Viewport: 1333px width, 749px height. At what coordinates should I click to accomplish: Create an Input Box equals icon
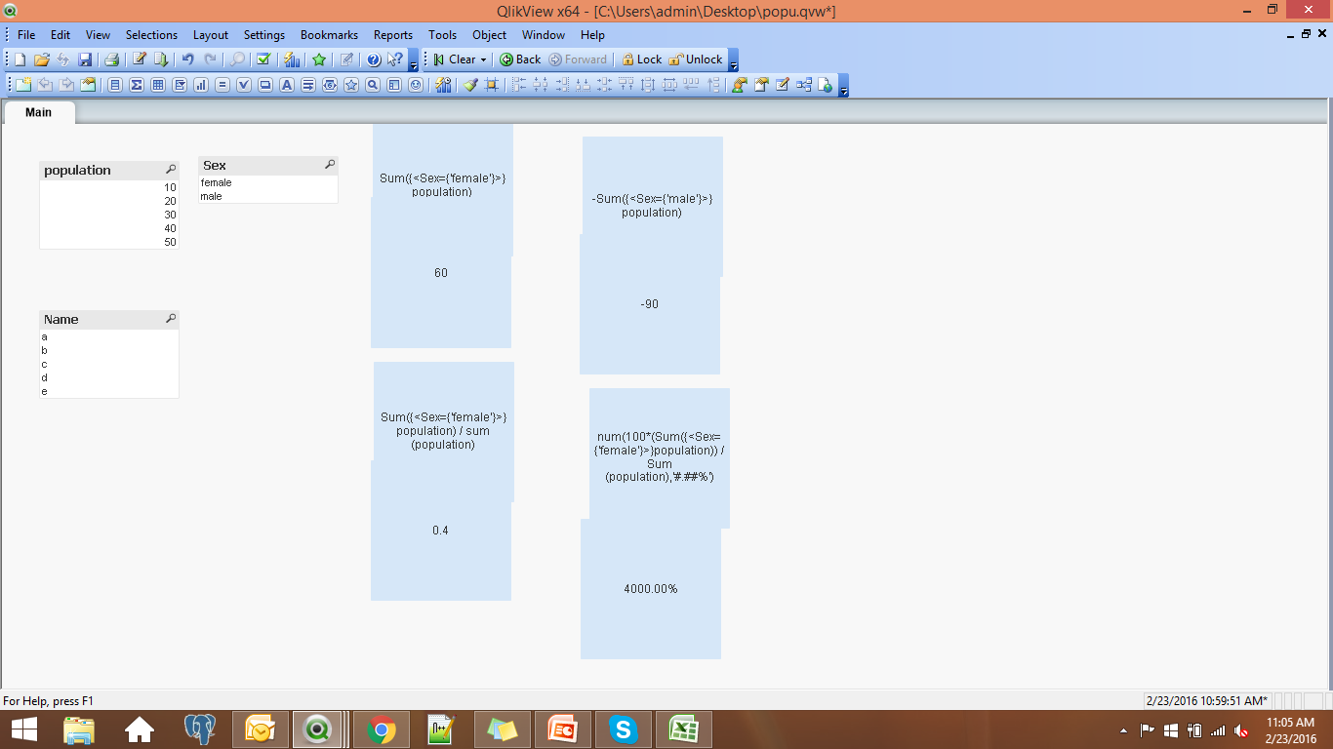click(222, 85)
